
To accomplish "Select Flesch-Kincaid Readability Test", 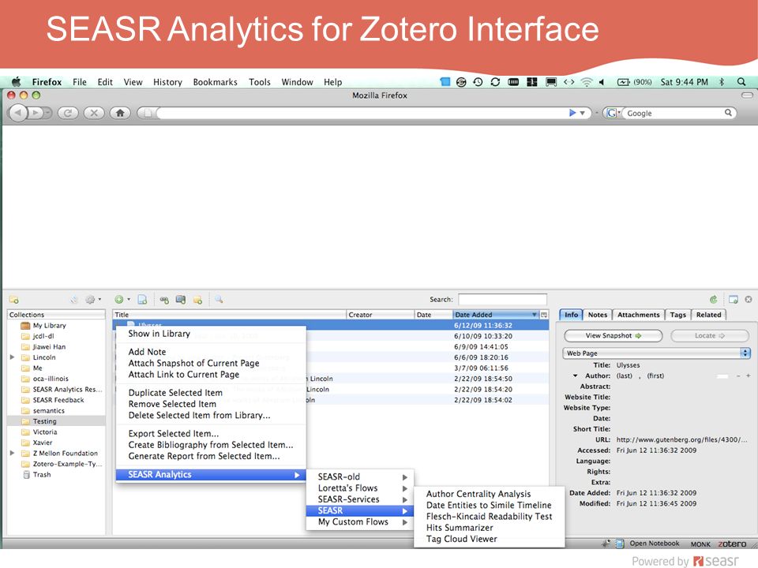I will coord(490,517).
